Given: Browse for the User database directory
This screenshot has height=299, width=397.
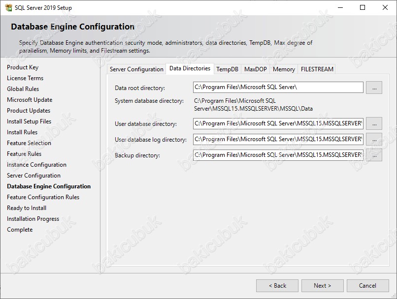Looking at the screenshot, I should click(x=374, y=123).
